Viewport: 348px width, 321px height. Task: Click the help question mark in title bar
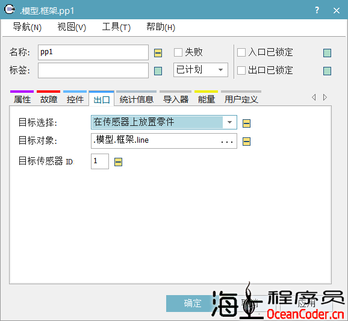click(317, 10)
